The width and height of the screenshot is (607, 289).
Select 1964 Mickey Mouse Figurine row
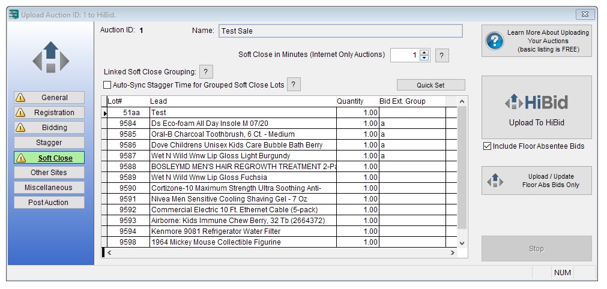279,242
